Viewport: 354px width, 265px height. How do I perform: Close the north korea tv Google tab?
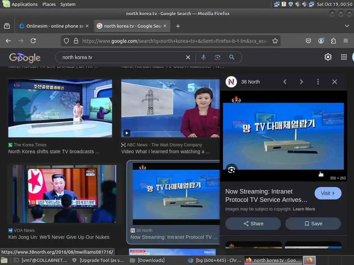pyautogui.click(x=165, y=26)
